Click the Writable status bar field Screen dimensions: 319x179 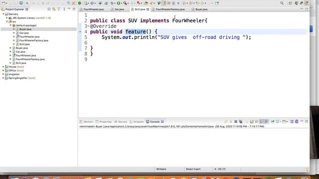pos(161,169)
